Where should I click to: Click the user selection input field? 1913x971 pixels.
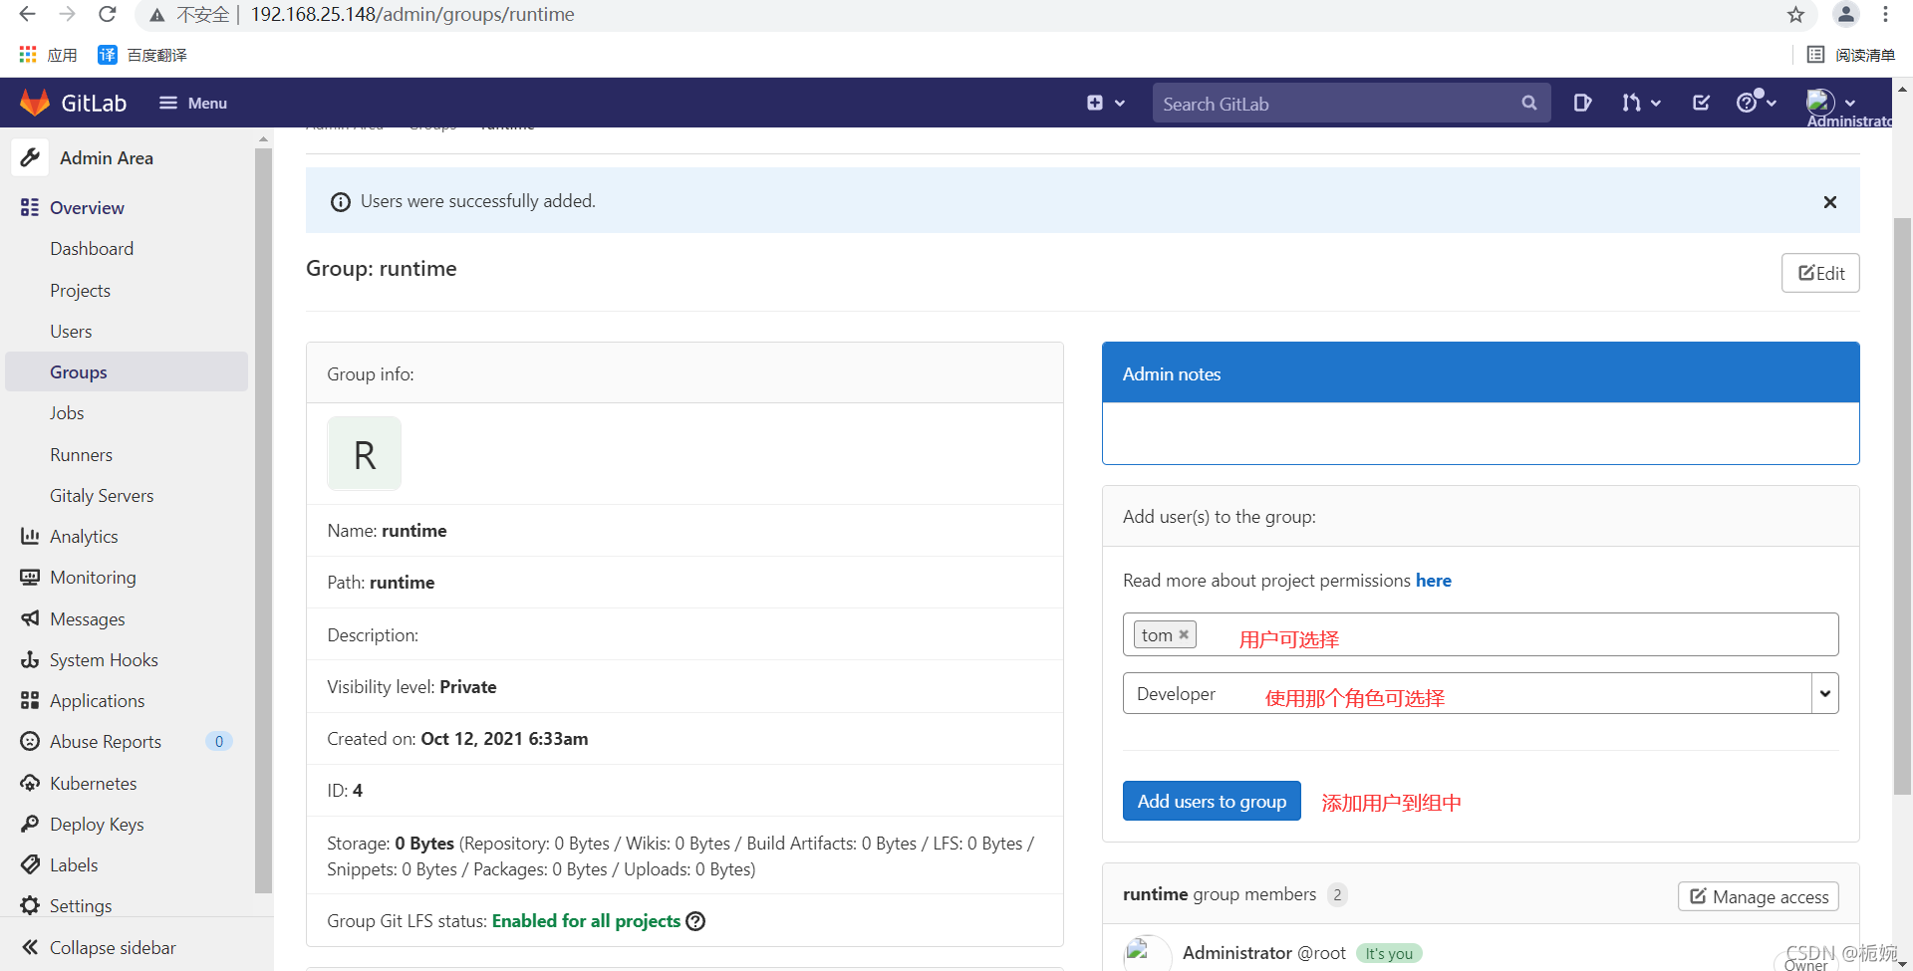click(x=1481, y=634)
